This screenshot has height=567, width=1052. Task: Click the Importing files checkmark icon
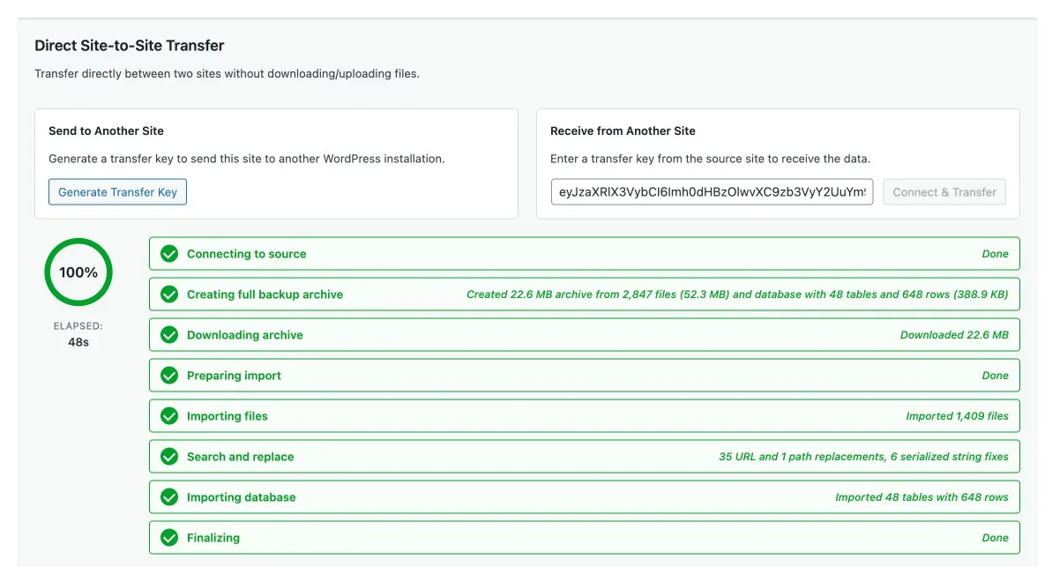[169, 416]
